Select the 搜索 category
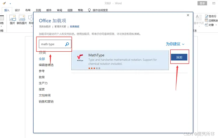Image resolution: width=218 pixels, height=138 pixels. pyautogui.click(x=42, y=89)
